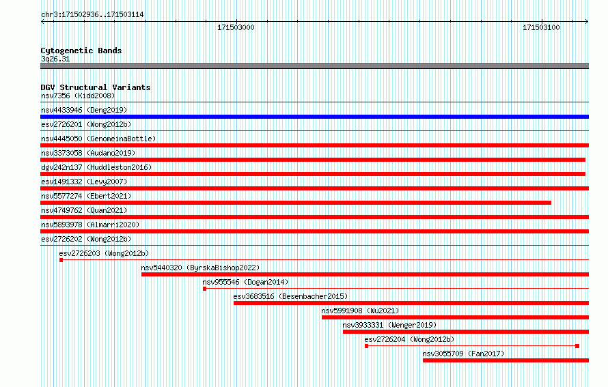Screen dimensions: 608x387
Task: Open the nsv5893978 (Almarri2020) label
Action: [x=90, y=225]
